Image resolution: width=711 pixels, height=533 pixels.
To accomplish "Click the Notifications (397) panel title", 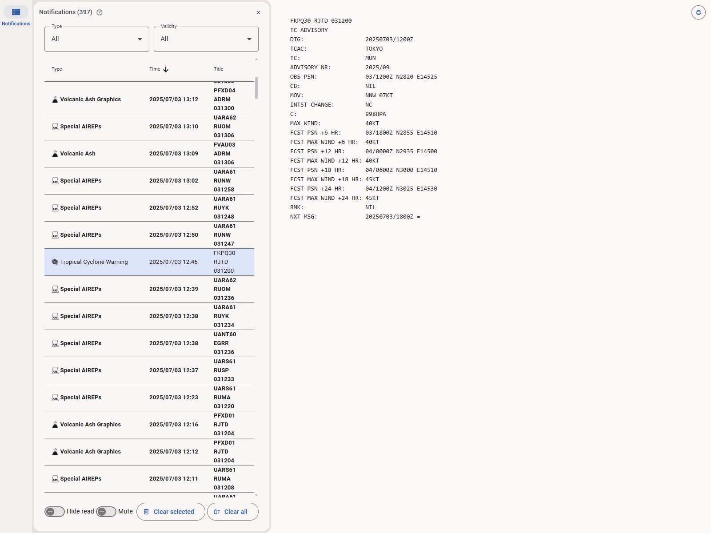I will (x=66, y=12).
